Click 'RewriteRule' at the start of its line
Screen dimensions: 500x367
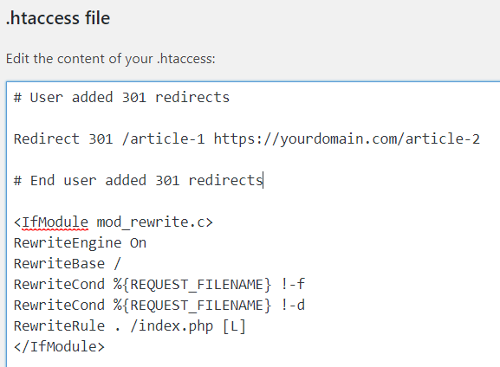click(59, 326)
